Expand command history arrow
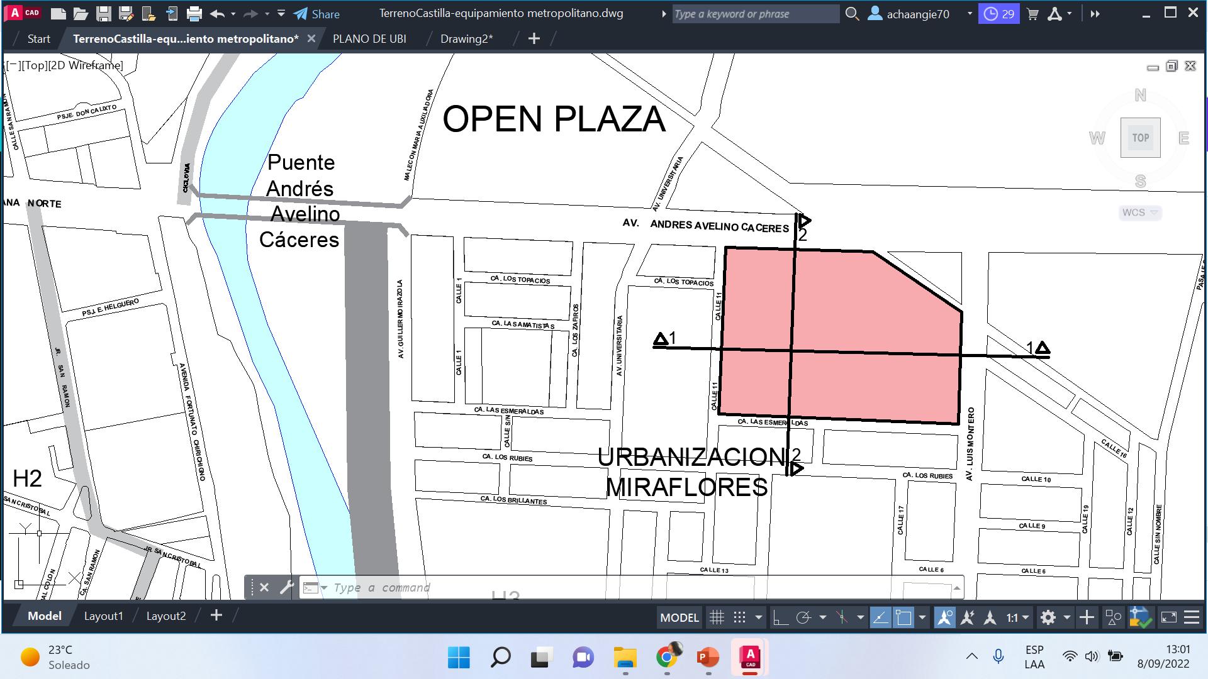 click(957, 588)
